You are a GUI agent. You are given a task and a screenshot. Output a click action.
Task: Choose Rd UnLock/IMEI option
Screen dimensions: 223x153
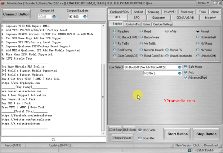[x=115, y=37]
